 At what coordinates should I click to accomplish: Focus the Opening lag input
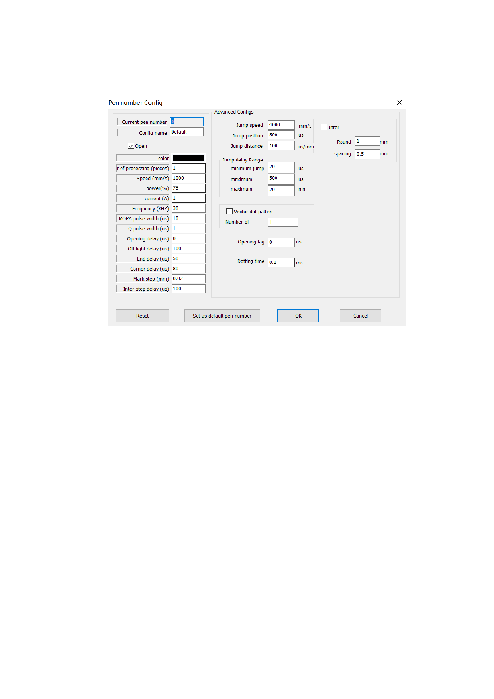[x=281, y=242]
